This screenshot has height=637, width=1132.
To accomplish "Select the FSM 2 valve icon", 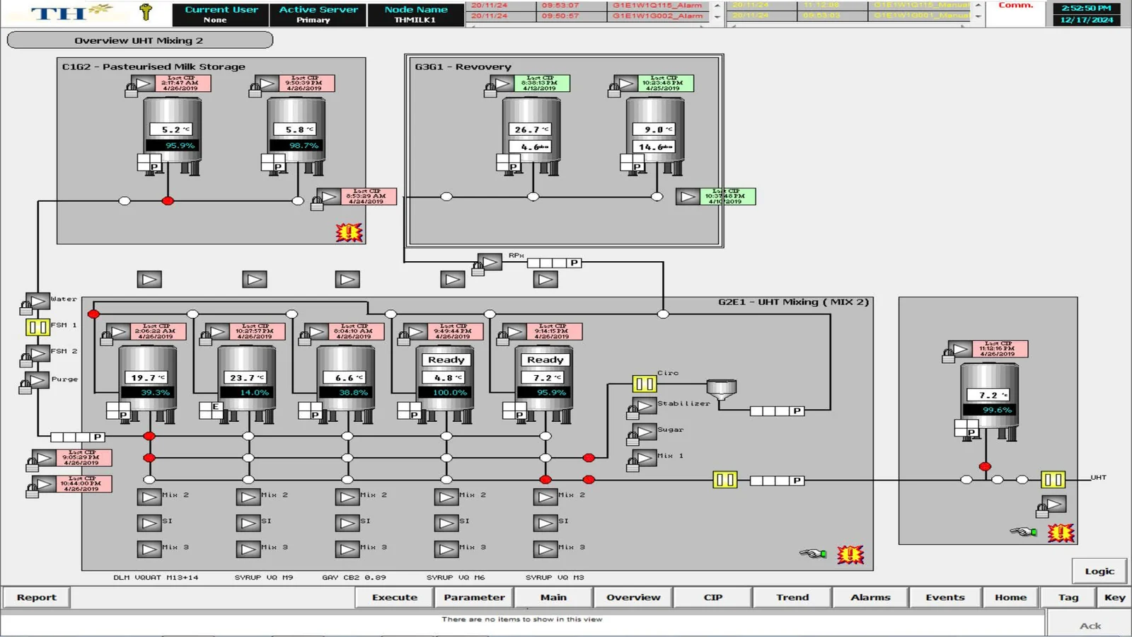I will click(38, 353).
